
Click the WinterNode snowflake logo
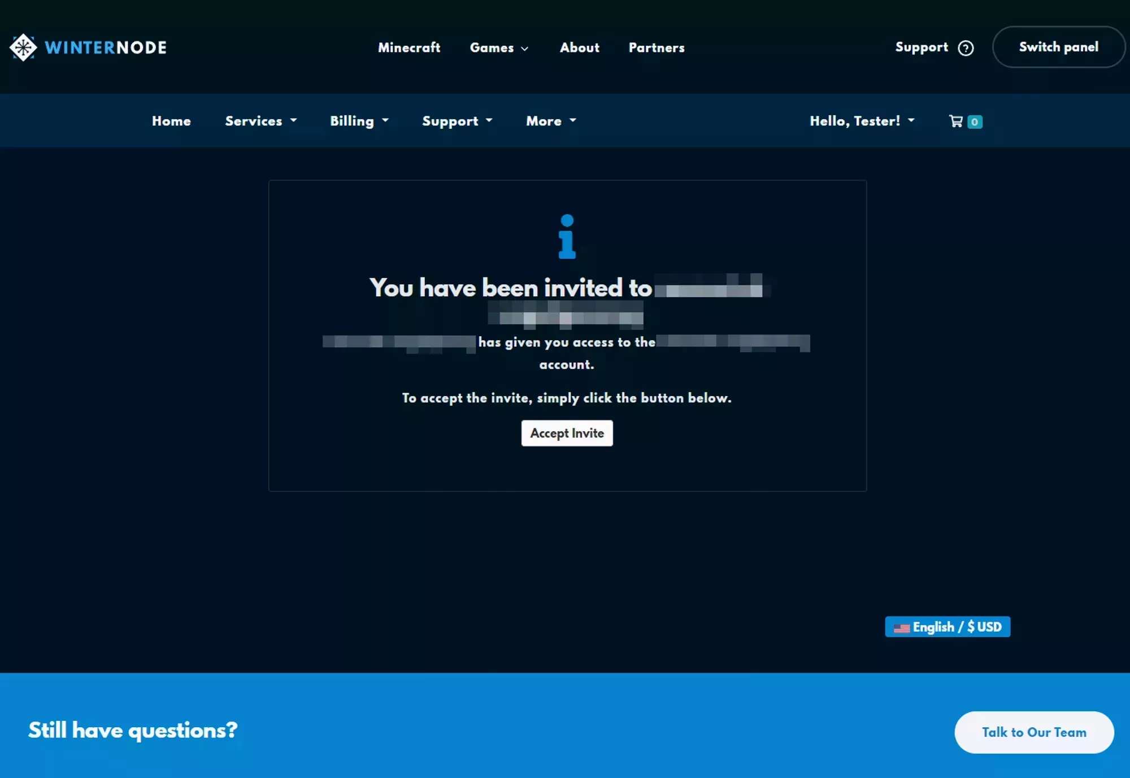click(x=23, y=47)
